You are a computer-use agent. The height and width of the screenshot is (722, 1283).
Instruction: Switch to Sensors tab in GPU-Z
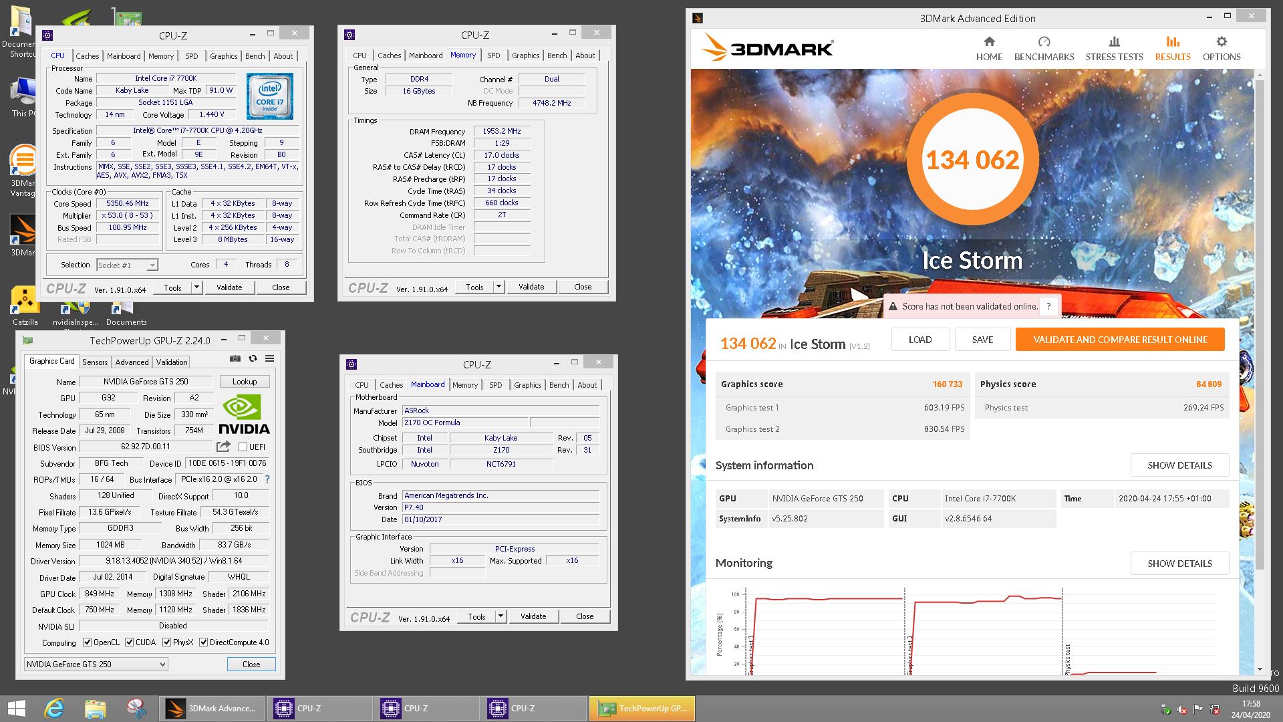[x=94, y=362]
